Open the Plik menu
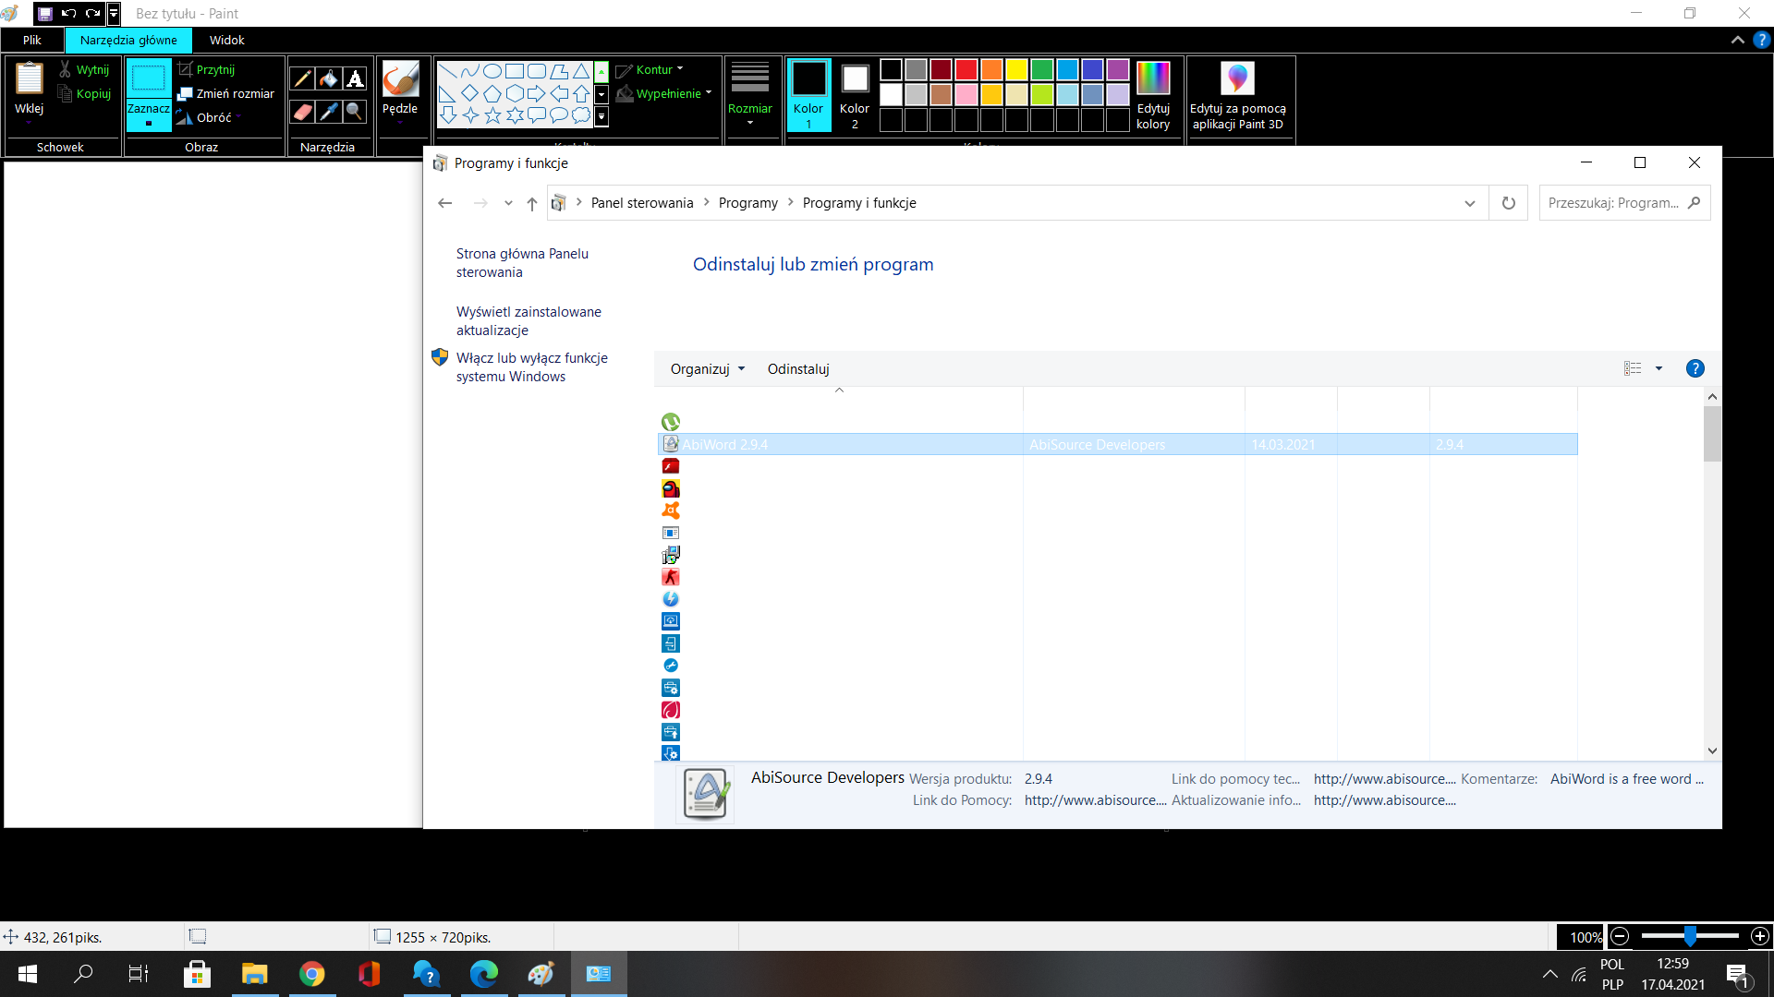 32,40
